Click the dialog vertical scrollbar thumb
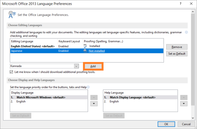This screenshot has height=129, width=197. click(193, 60)
